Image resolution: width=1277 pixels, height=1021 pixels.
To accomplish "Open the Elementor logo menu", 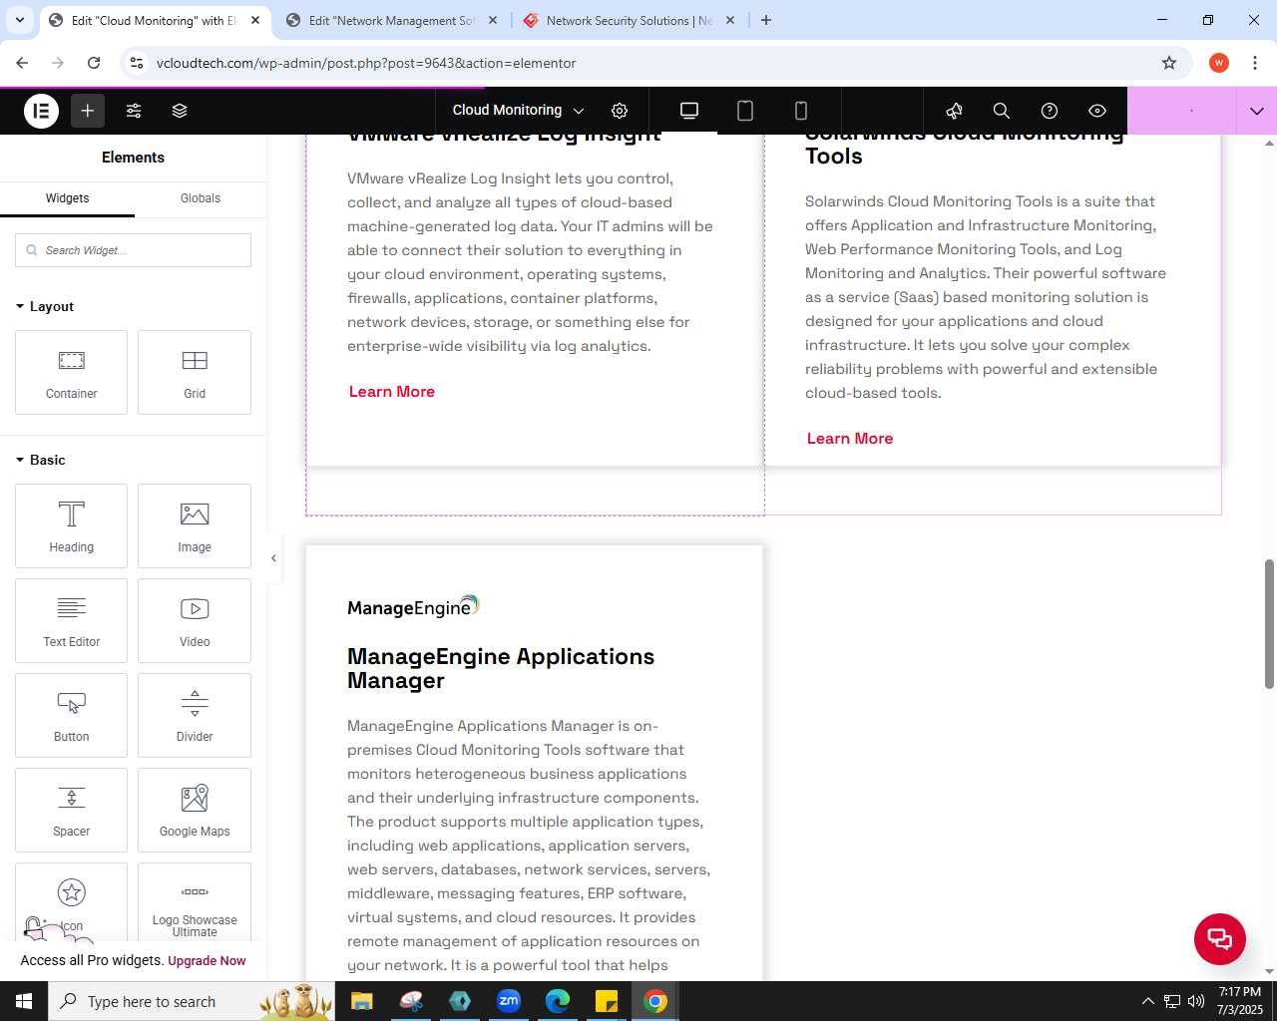I will 41,111.
